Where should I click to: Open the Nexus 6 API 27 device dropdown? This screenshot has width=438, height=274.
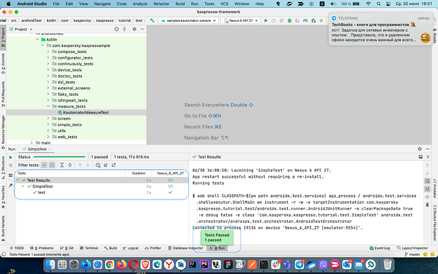[241, 21]
